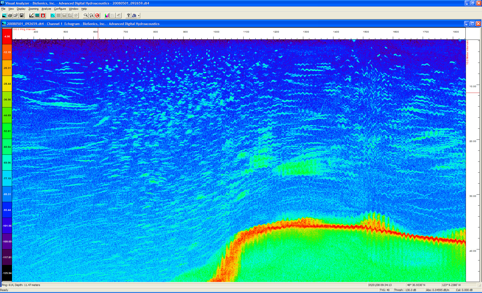Viewport: 482px width, 293px height.
Task: Click the echogram view toolbar icon
Action: coord(4,16)
